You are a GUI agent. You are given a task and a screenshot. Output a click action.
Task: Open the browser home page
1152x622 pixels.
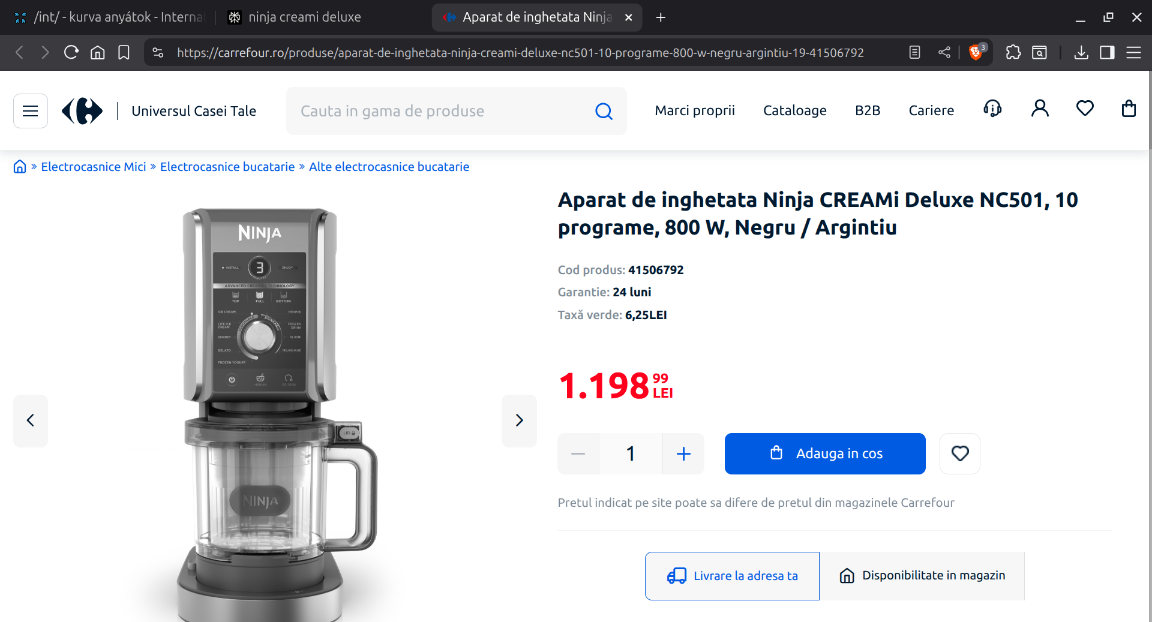click(x=98, y=53)
